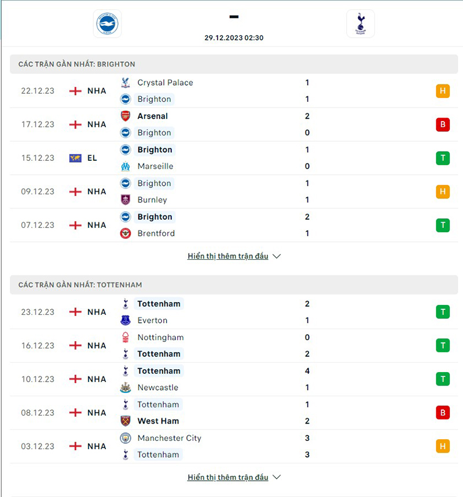The width and height of the screenshot is (463, 497).
Task: Select the Arsenal team logo
Action: coord(126,116)
